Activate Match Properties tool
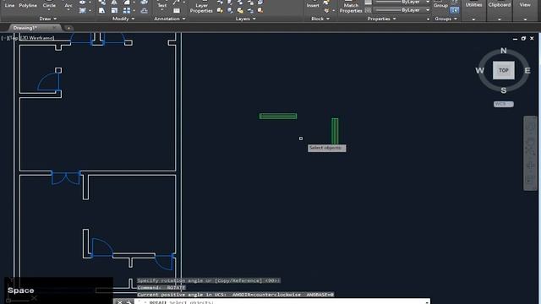The height and width of the screenshot is (304, 541). [351, 8]
